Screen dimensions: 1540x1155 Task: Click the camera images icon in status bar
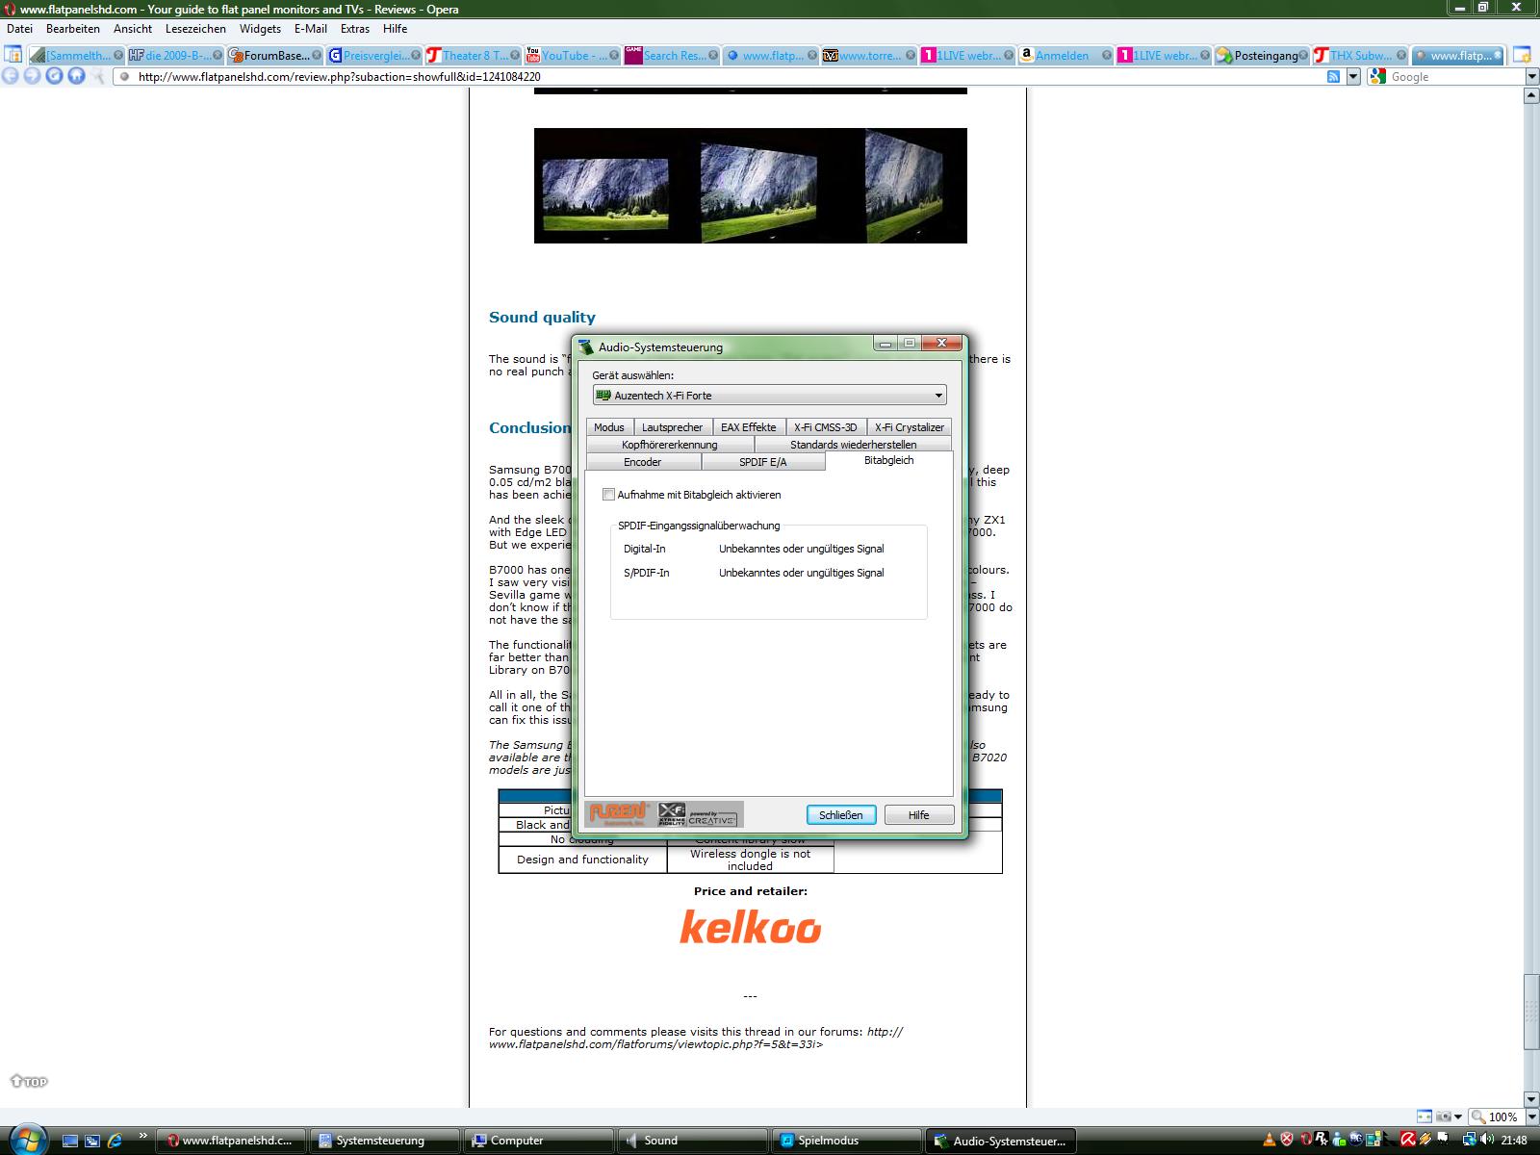coord(1443,1116)
